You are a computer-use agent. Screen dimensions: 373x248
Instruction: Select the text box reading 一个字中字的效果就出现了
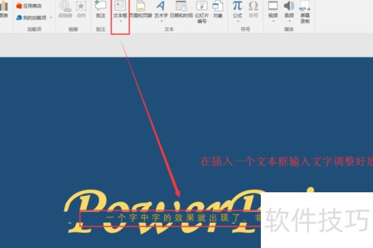[170, 218]
